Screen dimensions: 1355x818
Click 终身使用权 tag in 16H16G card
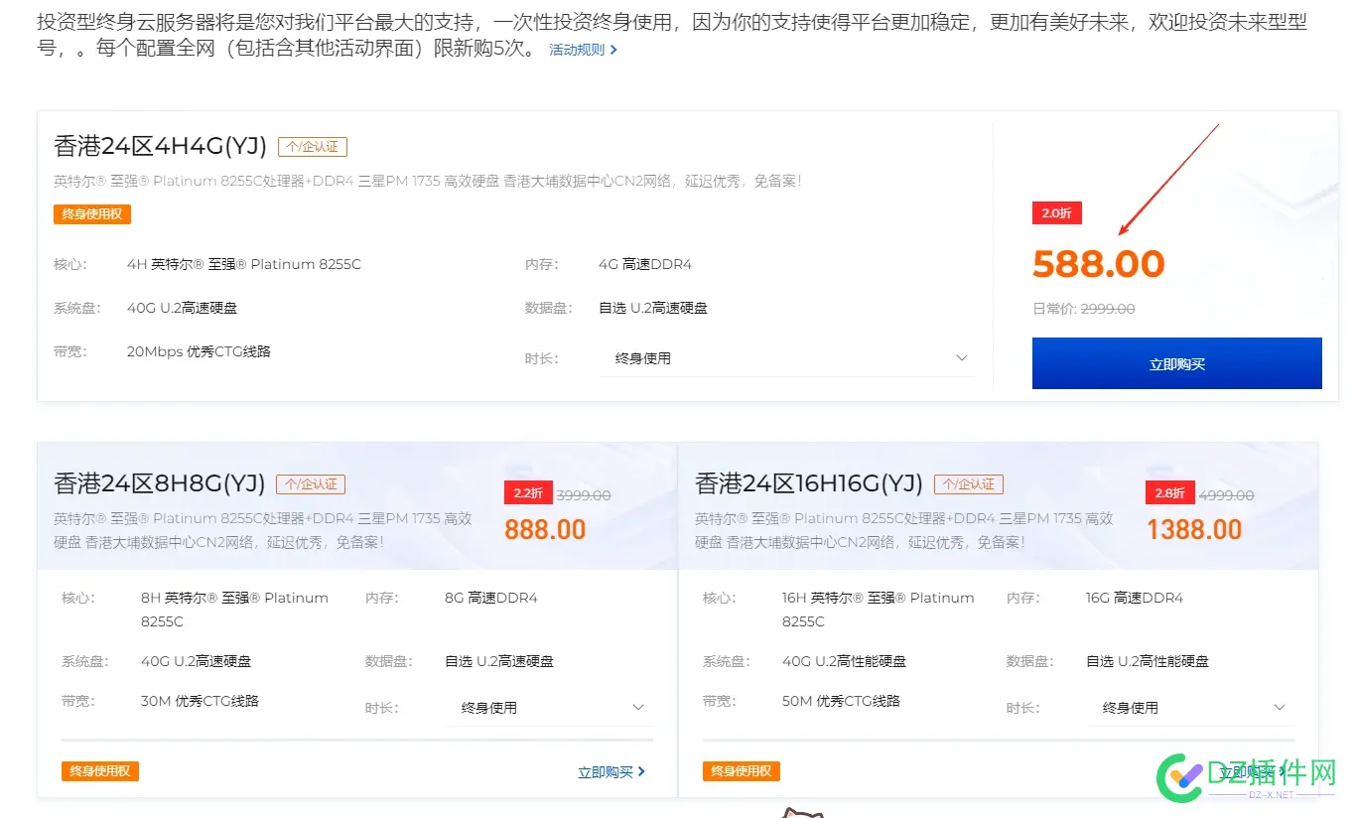[742, 771]
